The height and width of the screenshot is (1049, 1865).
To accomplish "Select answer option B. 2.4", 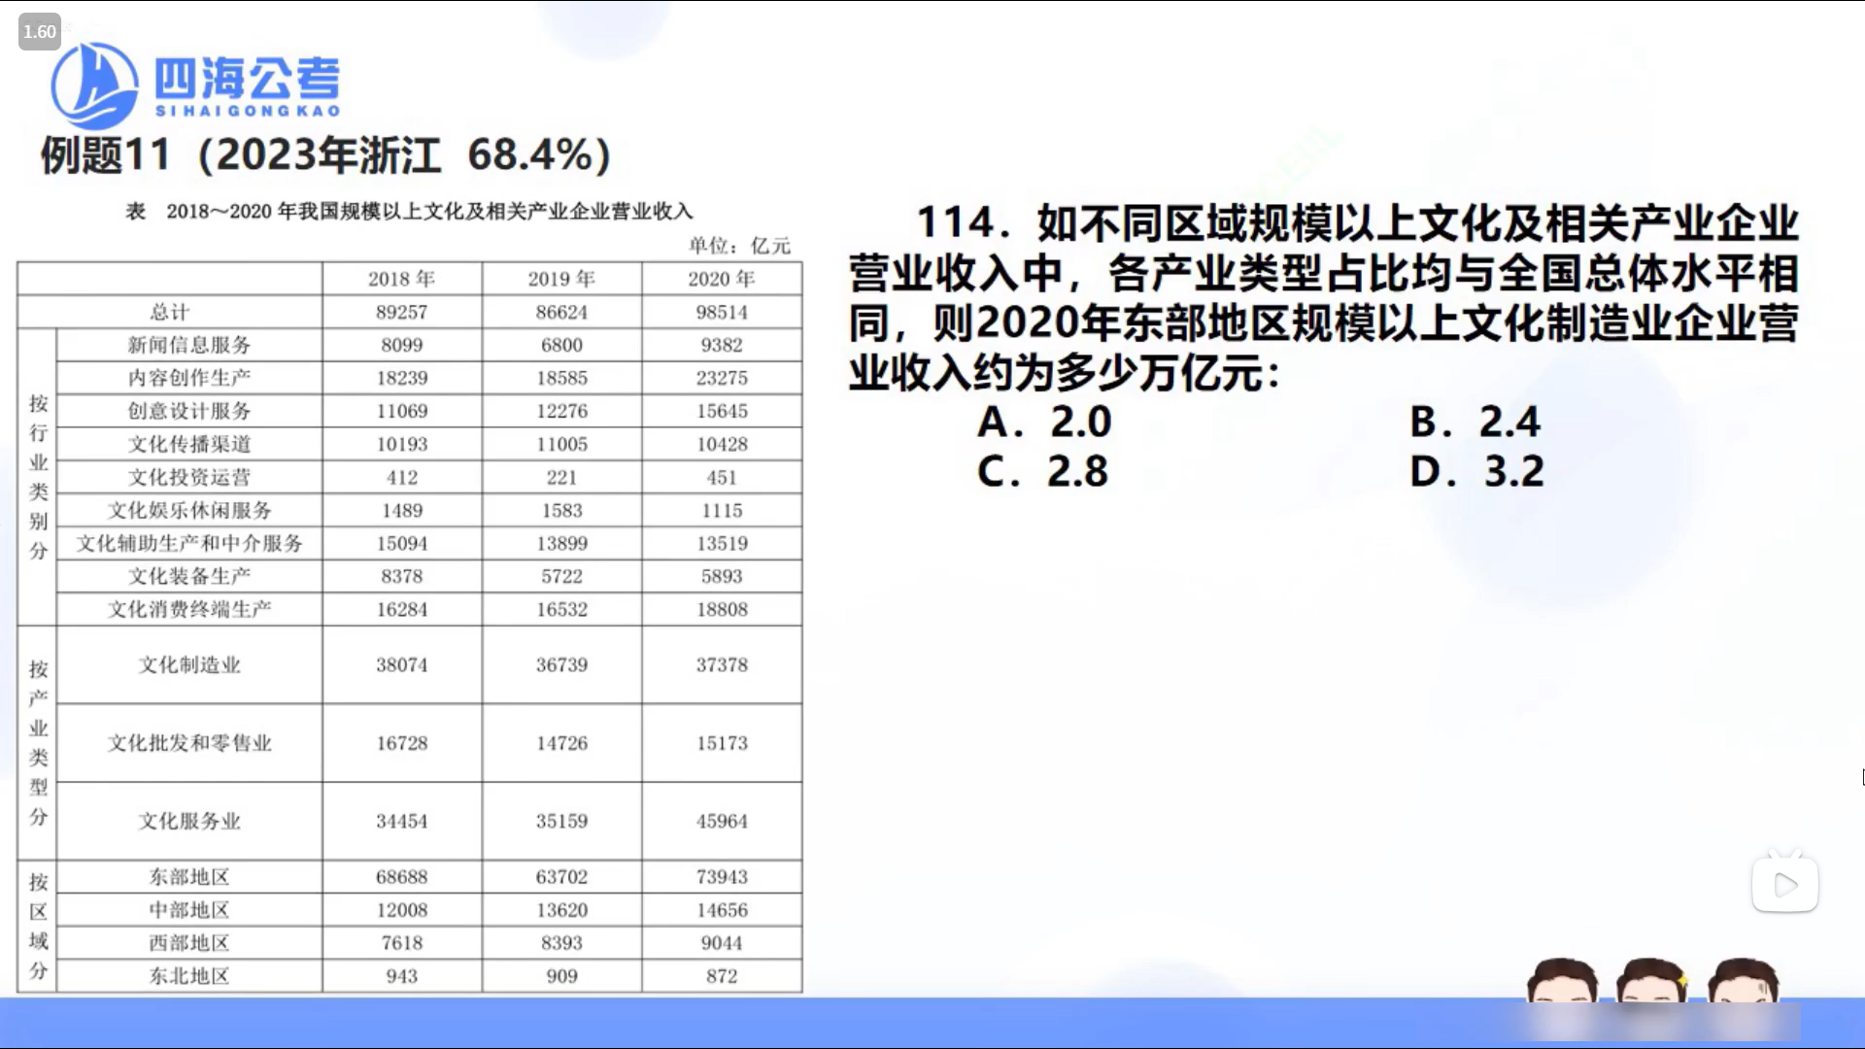I will [1474, 423].
